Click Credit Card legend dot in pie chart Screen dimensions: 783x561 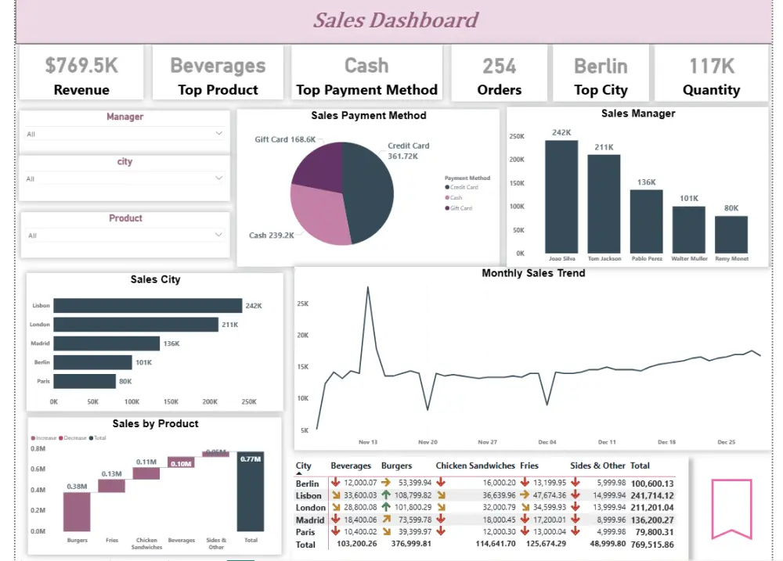tap(447, 187)
